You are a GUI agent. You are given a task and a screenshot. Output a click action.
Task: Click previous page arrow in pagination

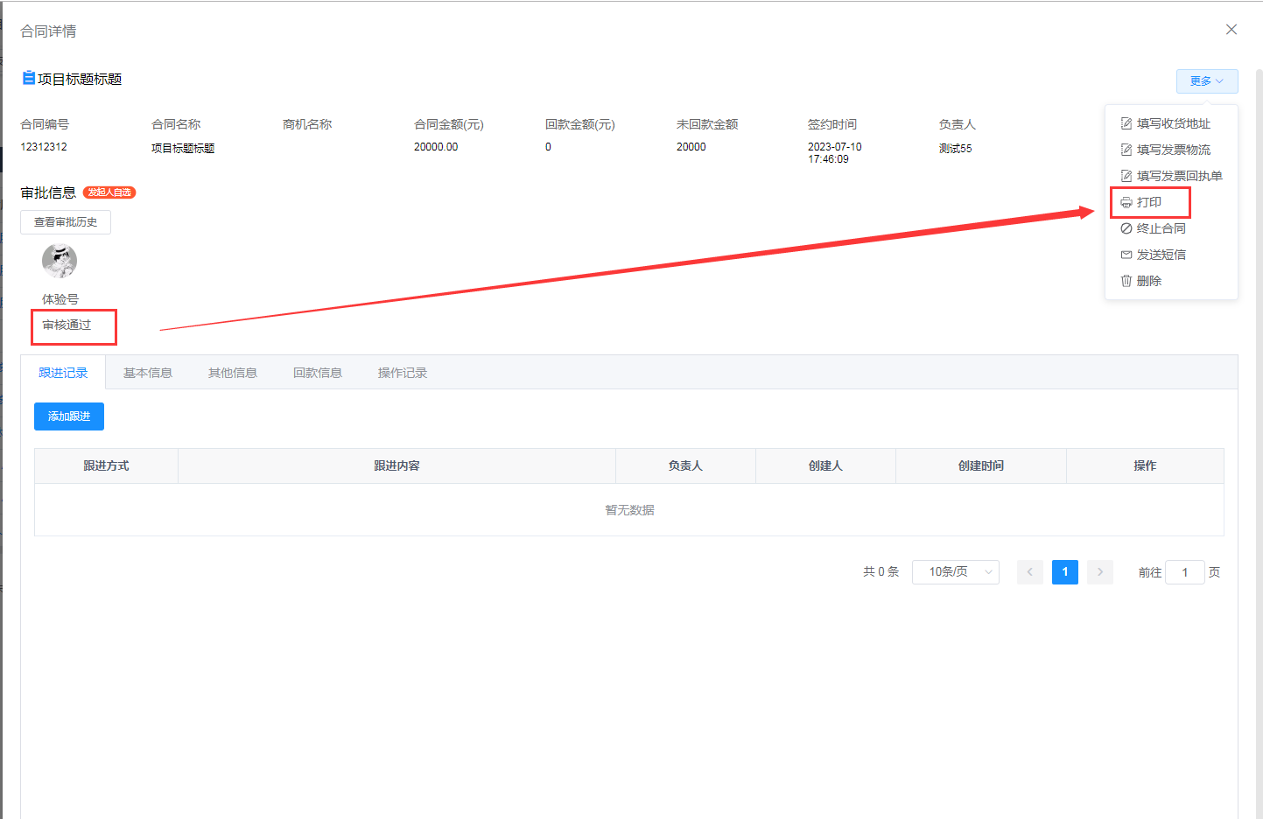[x=1029, y=572]
